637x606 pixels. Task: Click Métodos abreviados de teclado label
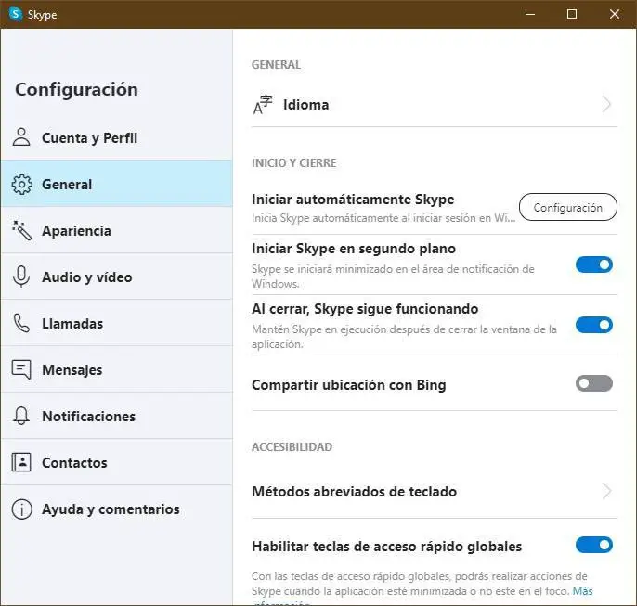[355, 492]
